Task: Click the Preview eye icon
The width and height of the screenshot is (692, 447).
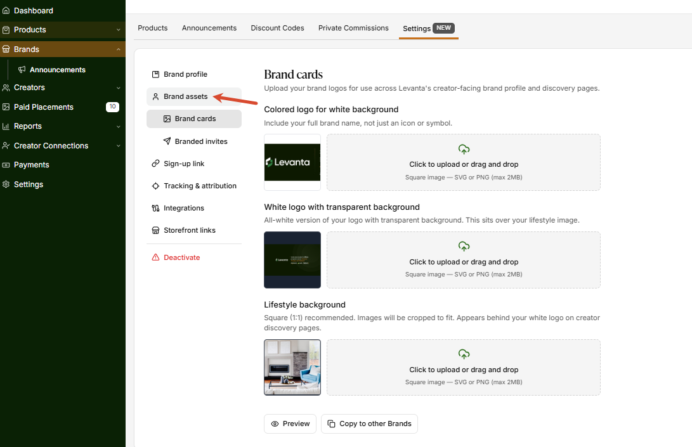Action: (275, 424)
